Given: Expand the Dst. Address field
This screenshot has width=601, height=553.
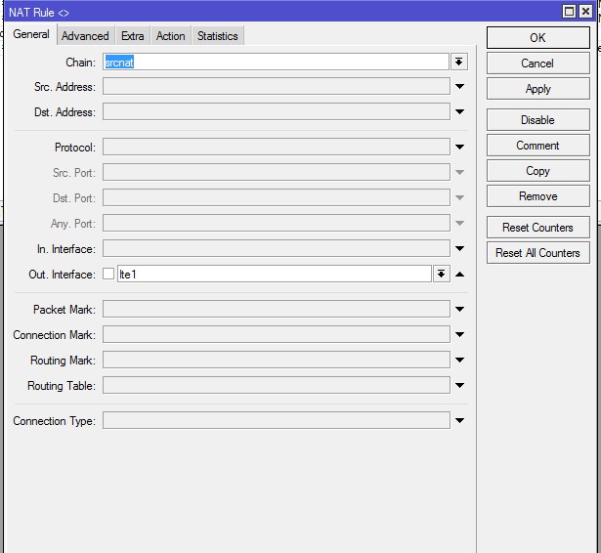Looking at the screenshot, I should 459,112.
